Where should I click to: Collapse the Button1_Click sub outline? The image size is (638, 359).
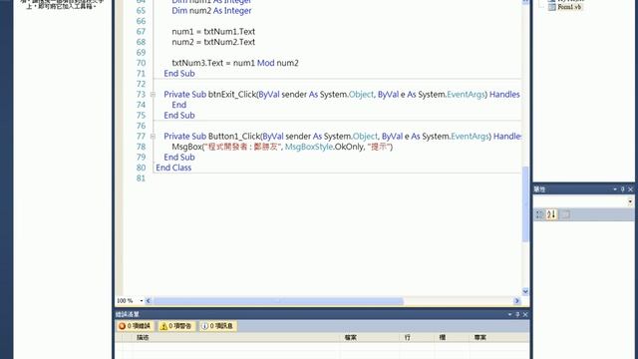point(153,137)
